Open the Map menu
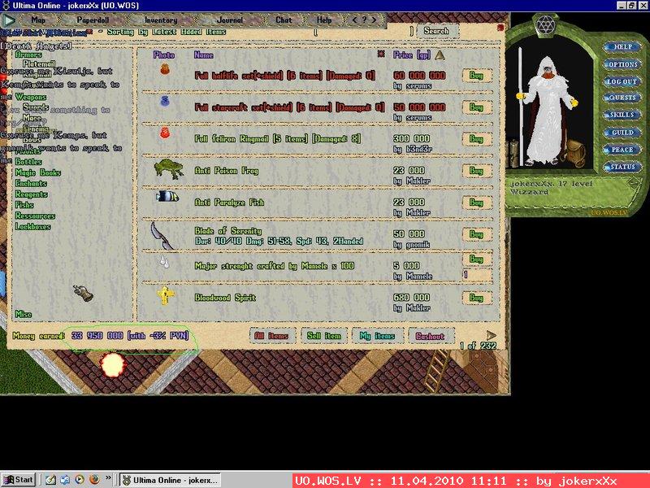Viewport: 650px width, 488px height. pos(38,20)
